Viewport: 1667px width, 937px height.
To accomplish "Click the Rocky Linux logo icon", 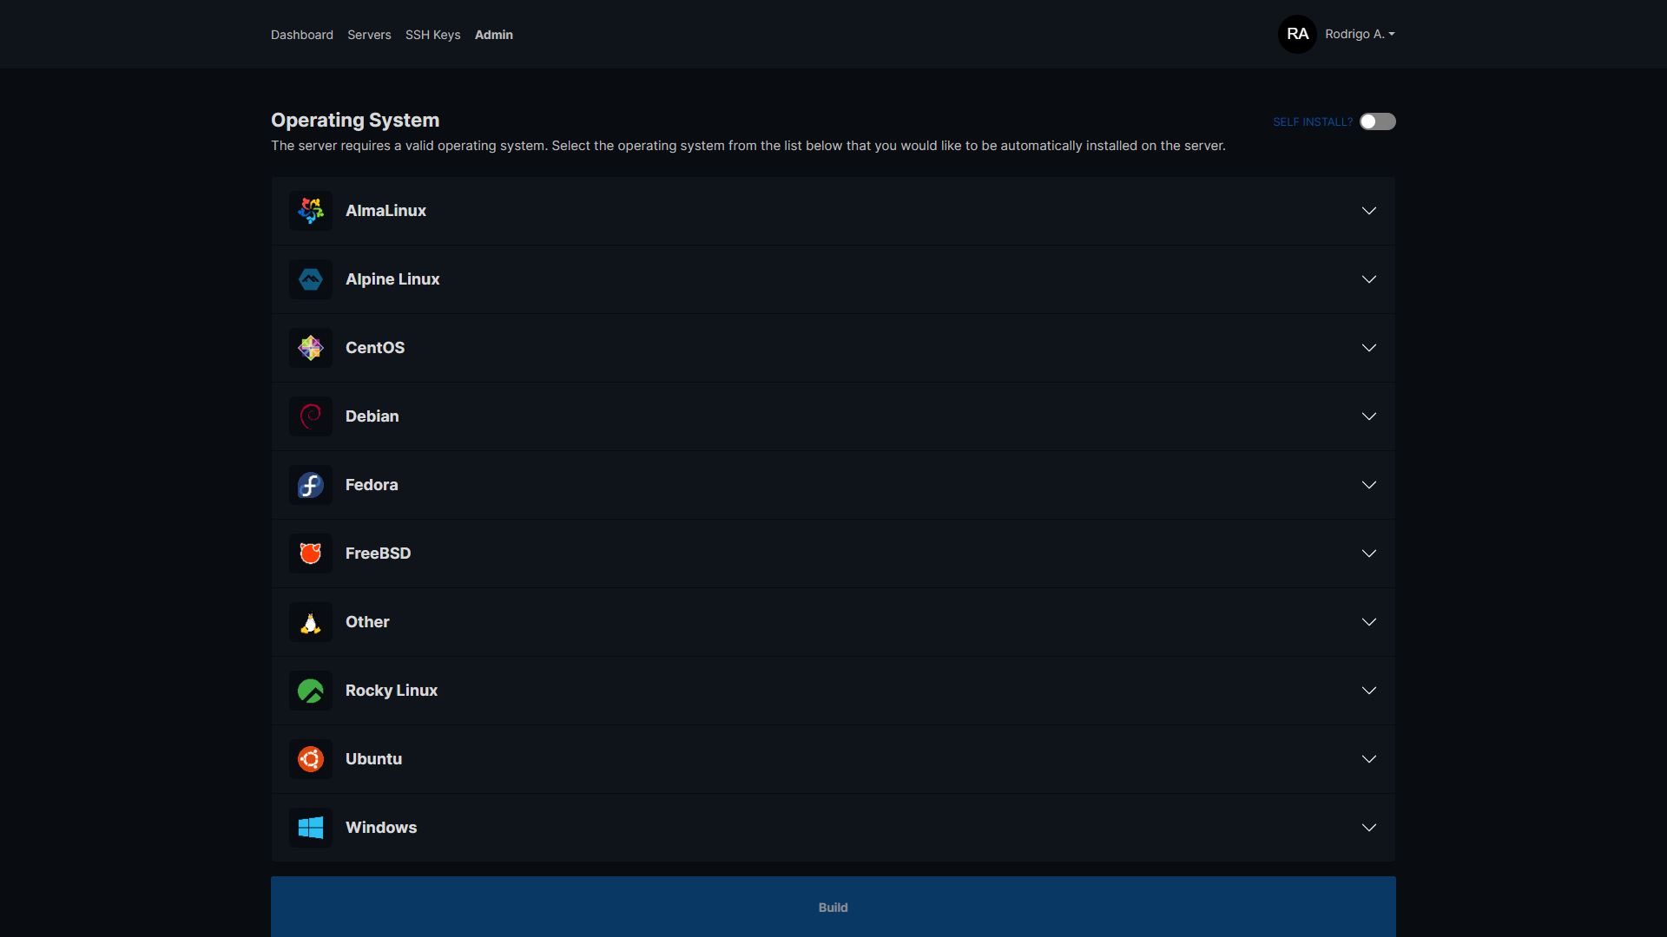I will tap(311, 691).
